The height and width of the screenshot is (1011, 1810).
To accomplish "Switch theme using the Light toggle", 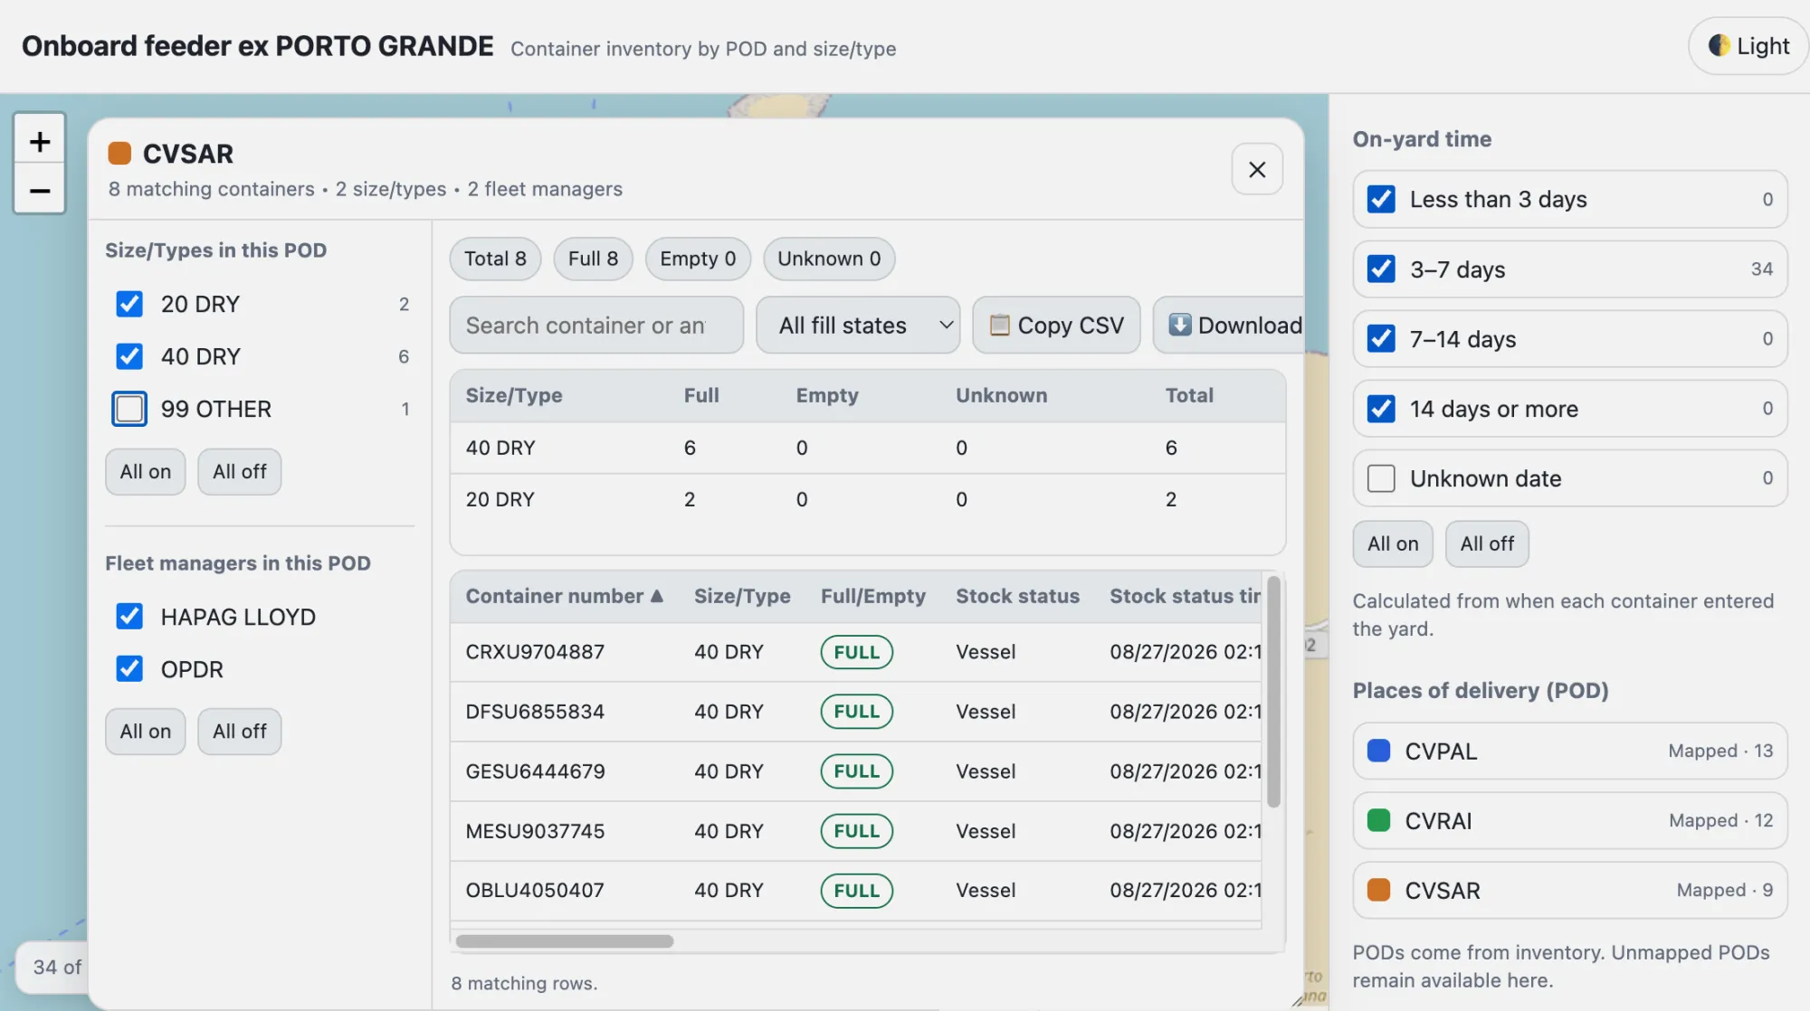I will tap(1748, 45).
